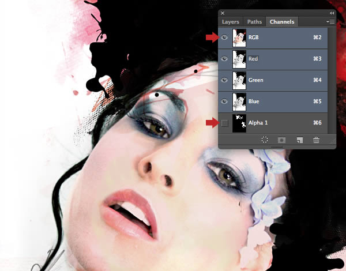Viewport: 346px width, 271px height.
Task: Click the ⌘6 shortcut label
Action: pos(317,123)
